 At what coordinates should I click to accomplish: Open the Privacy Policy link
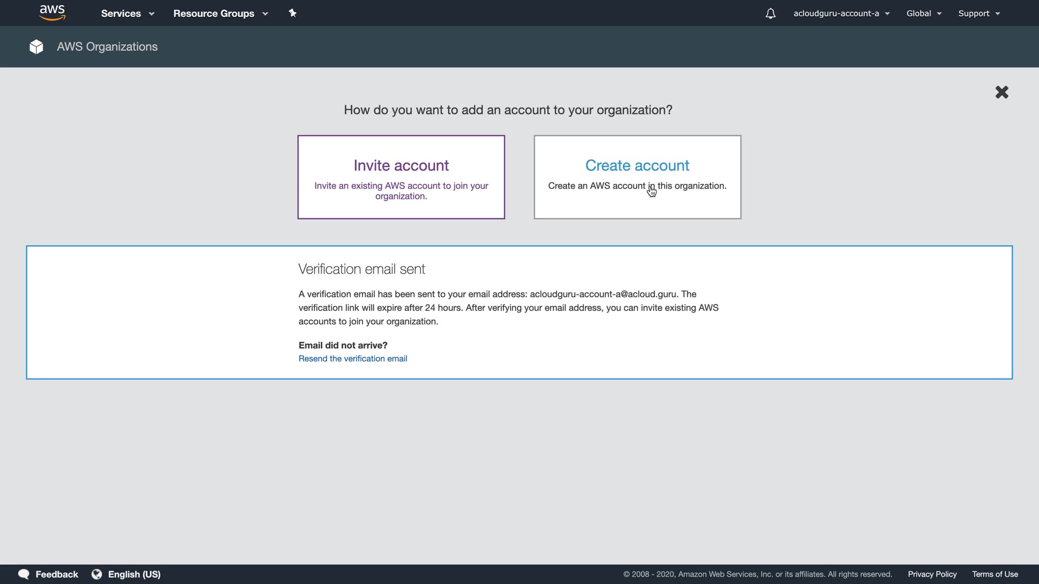click(x=932, y=574)
